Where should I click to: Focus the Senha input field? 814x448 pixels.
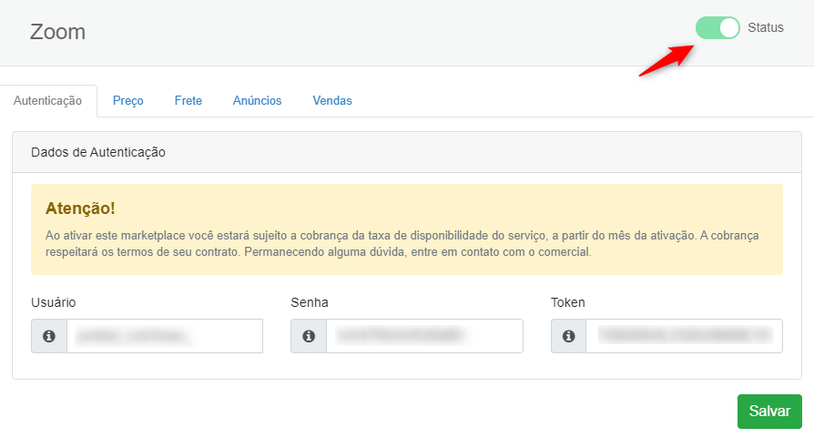click(424, 336)
